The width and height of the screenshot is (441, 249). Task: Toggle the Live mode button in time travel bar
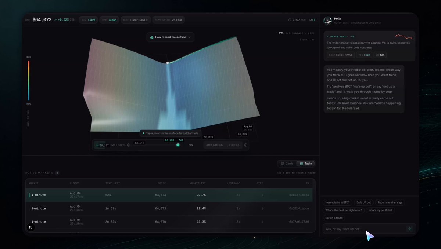pyautogui.click(x=99, y=145)
